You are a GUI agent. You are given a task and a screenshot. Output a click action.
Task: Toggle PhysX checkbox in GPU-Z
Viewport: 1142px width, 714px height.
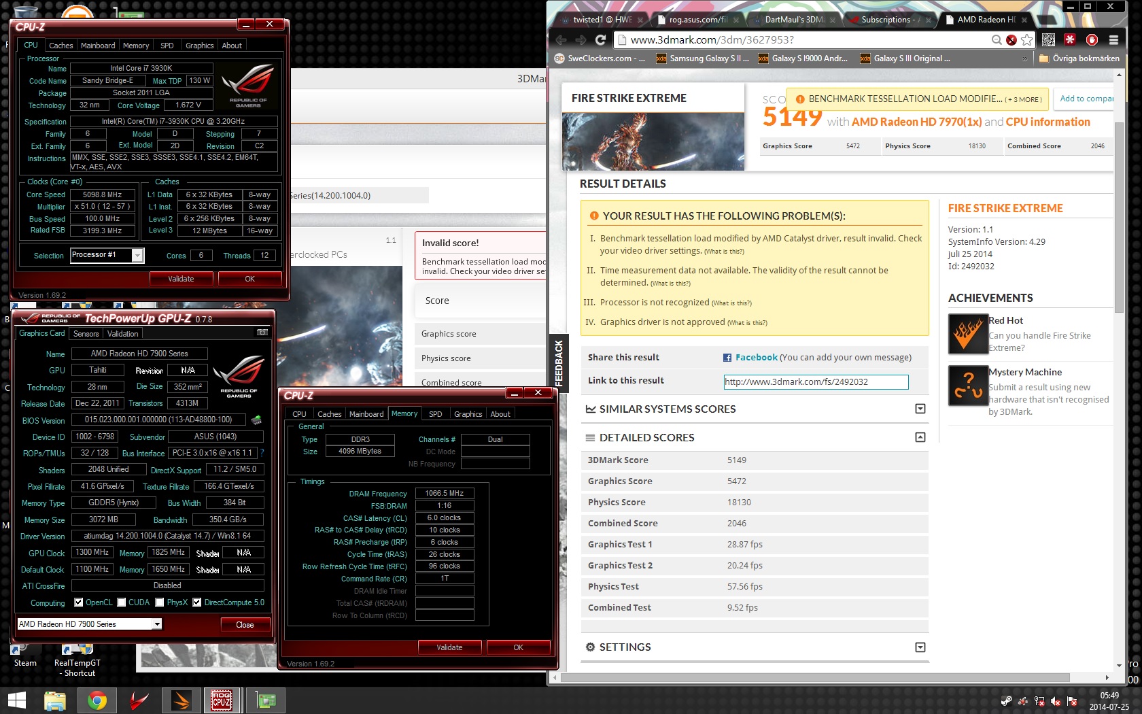tap(159, 602)
